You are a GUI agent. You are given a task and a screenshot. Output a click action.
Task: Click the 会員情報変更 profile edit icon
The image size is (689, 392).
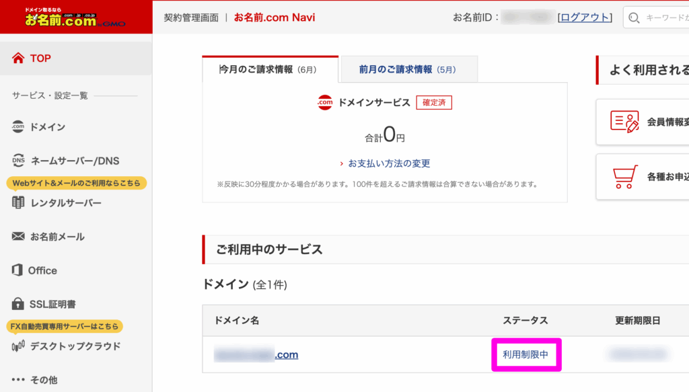pyautogui.click(x=624, y=122)
